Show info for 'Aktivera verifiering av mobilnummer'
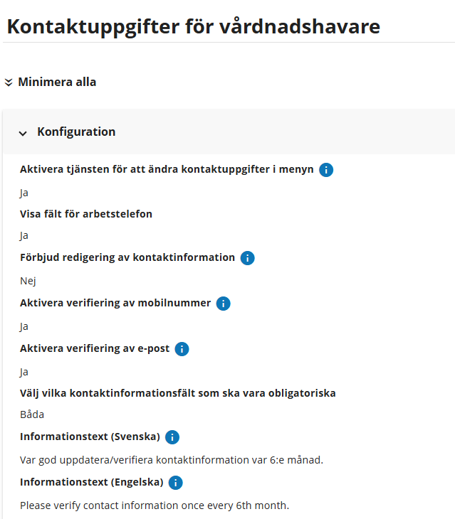The width and height of the screenshot is (455, 519). [x=223, y=304]
